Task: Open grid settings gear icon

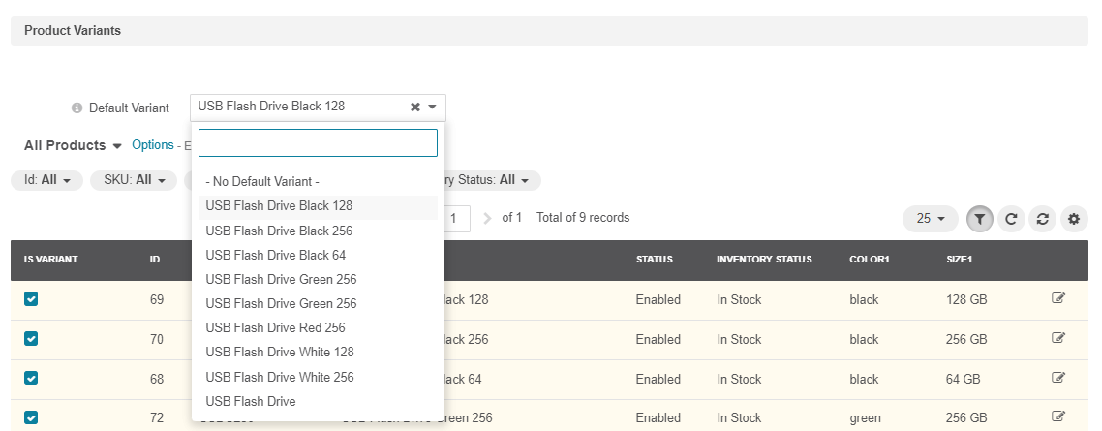Action: point(1073,219)
